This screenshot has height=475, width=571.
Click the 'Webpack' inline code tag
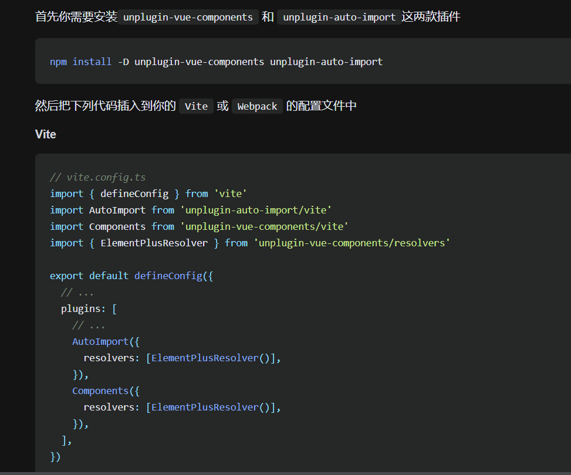pos(257,106)
